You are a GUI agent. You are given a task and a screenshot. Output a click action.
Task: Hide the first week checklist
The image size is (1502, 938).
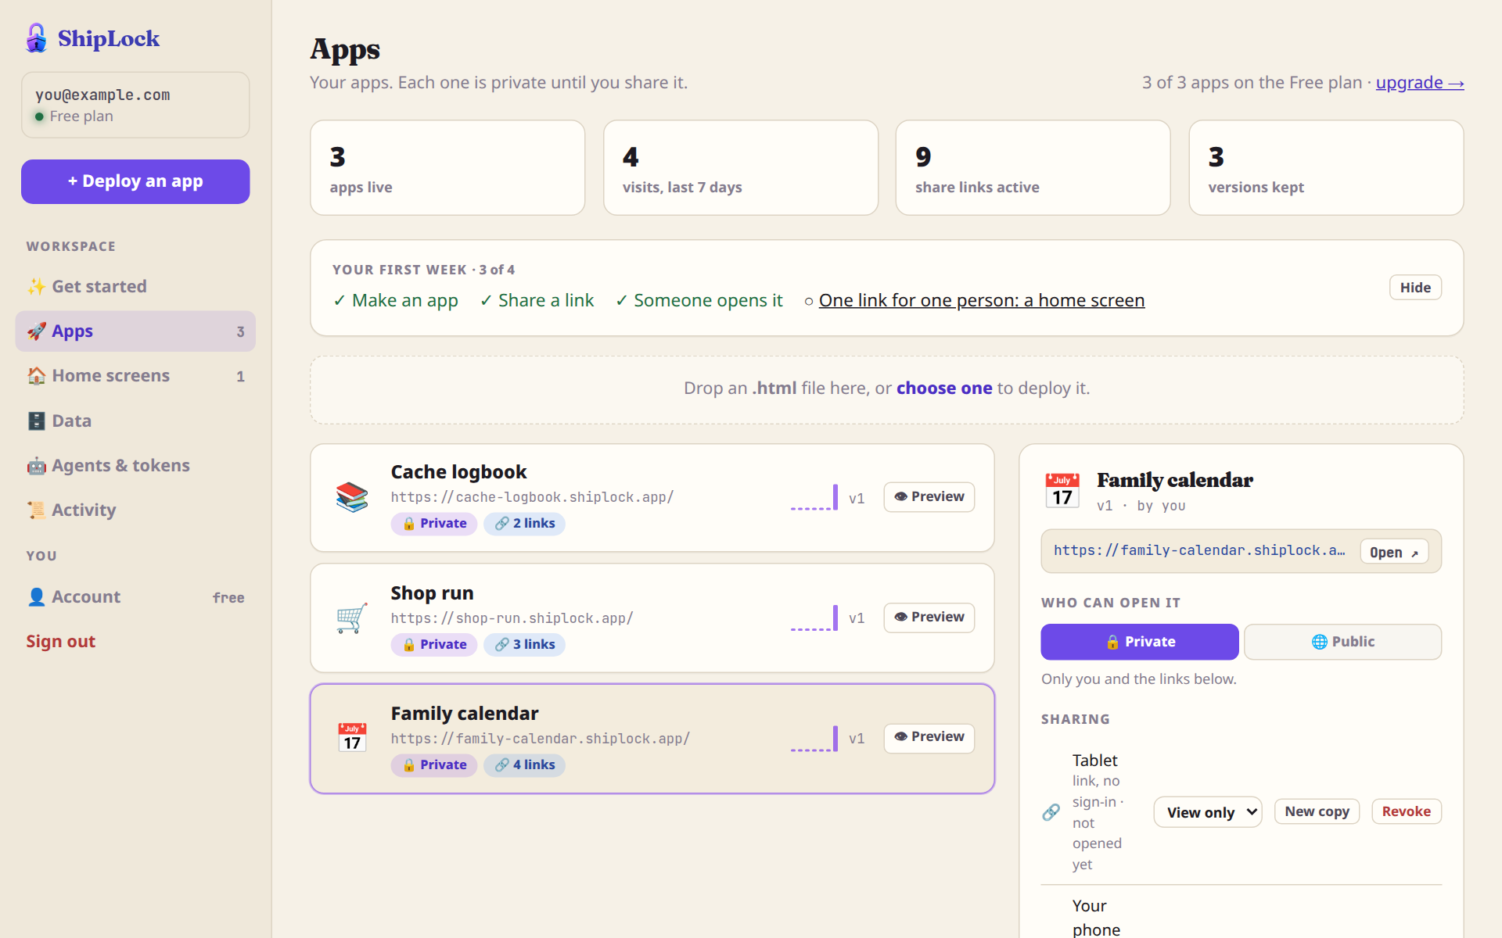[1415, 288]
